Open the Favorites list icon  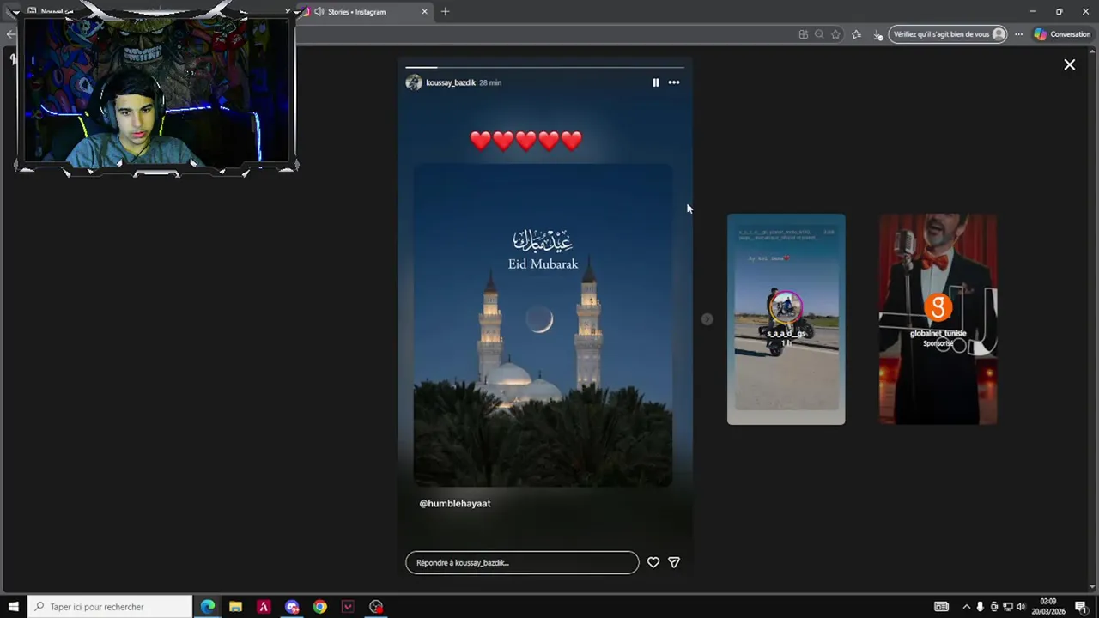856,34
